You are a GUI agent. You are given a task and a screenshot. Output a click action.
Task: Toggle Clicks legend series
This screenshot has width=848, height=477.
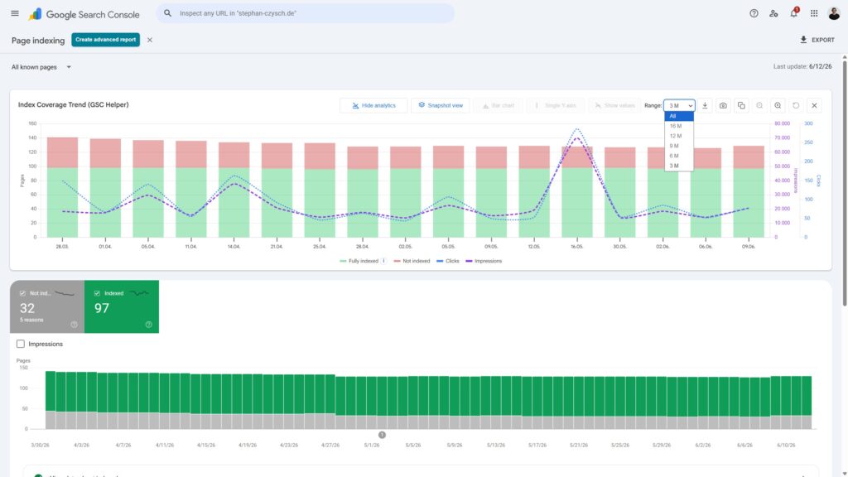coord(448,261)
